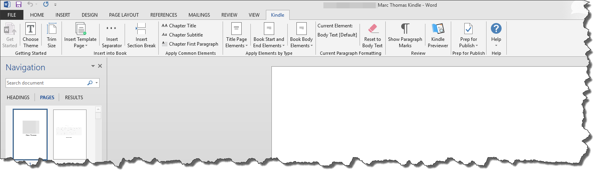Switch to the VIEW ribbon tab

tap(254, 15)
